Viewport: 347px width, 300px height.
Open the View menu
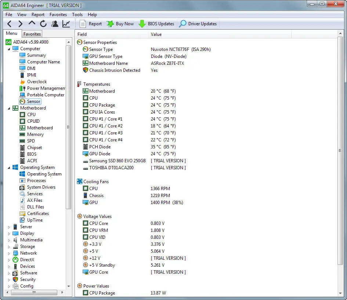22,15
